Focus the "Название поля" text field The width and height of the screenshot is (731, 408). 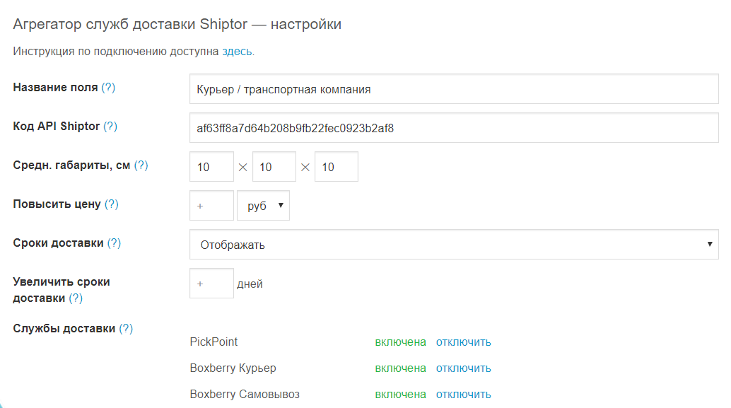(x=454, y=88)
